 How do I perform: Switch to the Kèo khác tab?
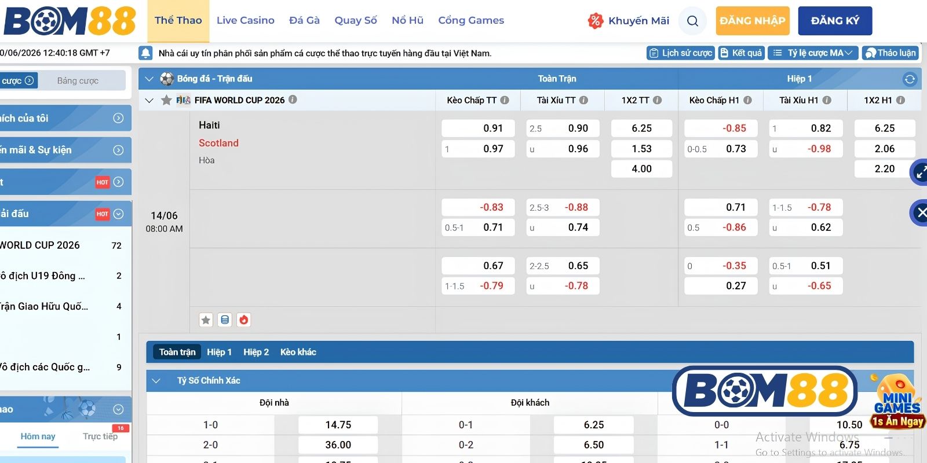pos(298,352)
